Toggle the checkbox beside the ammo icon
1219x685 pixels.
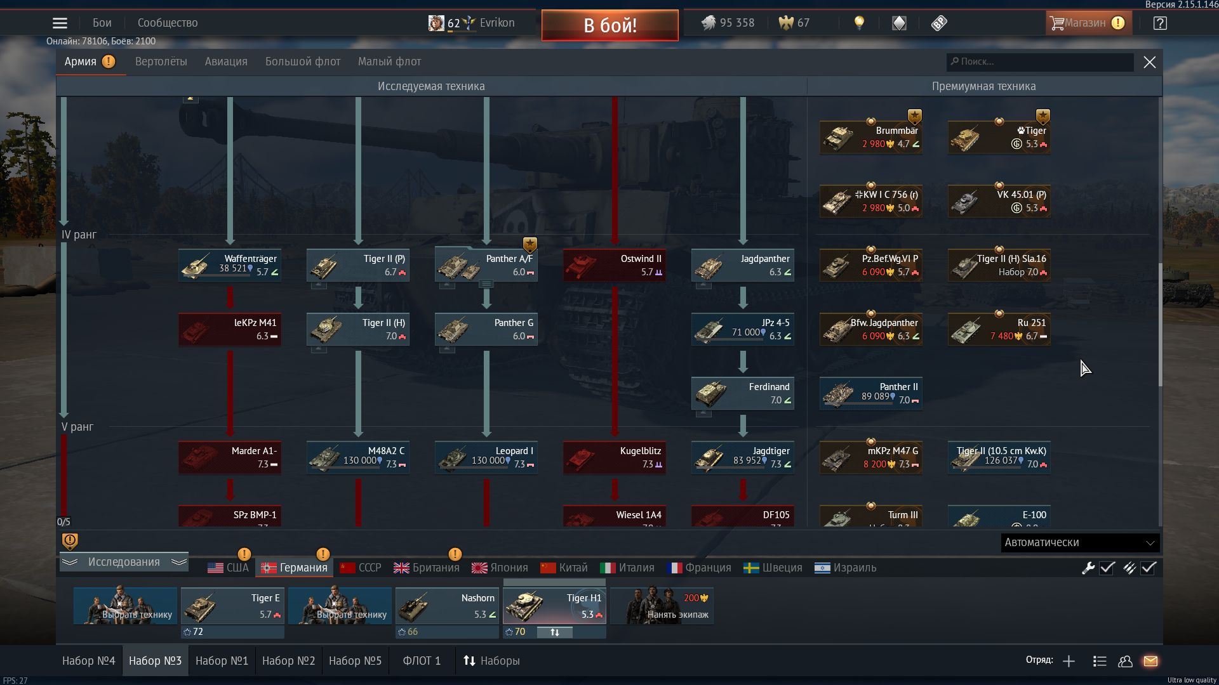1148,568
